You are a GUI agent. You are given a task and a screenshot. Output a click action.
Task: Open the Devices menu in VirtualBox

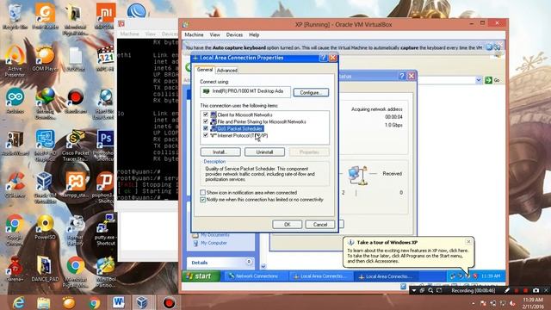coord(234,34)
